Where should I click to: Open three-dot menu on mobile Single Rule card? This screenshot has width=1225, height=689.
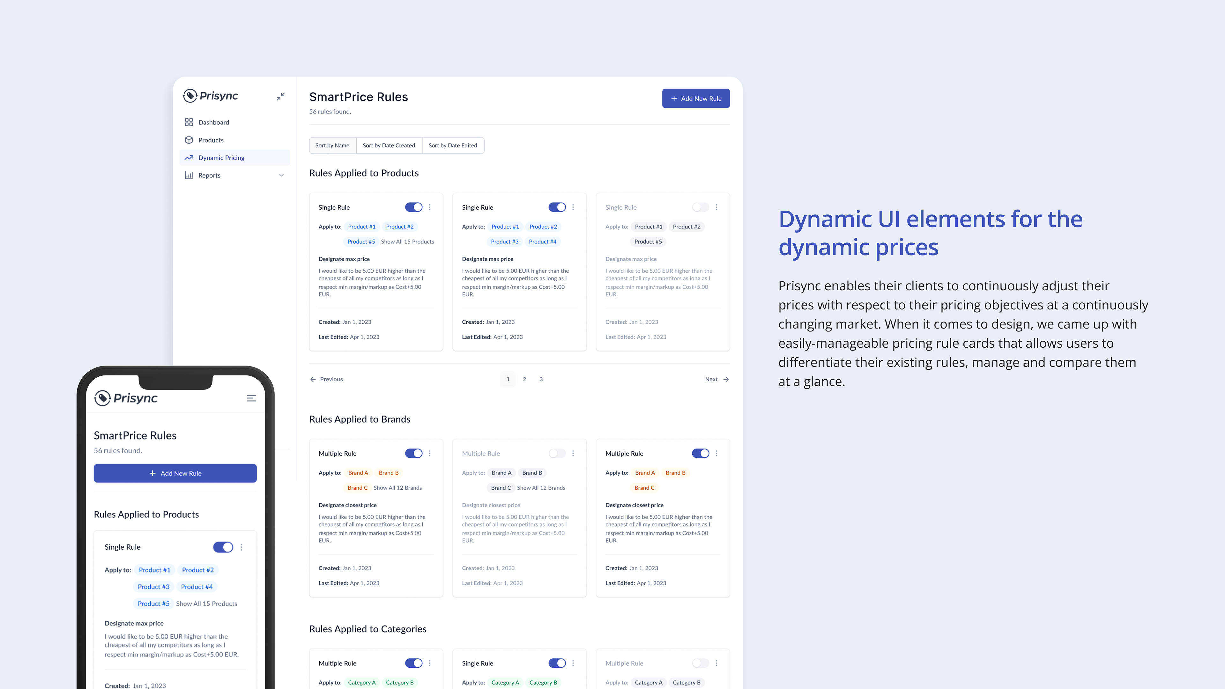241,547
